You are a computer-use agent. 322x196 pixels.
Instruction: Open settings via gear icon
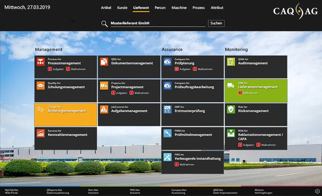pyautogui.click(x=317, y=191)
